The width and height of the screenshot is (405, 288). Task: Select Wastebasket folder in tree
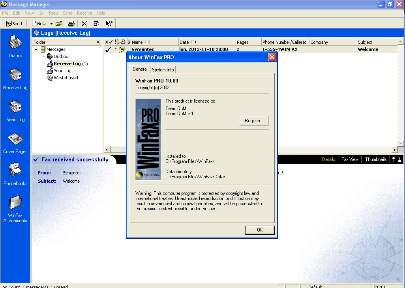(66, 78)
